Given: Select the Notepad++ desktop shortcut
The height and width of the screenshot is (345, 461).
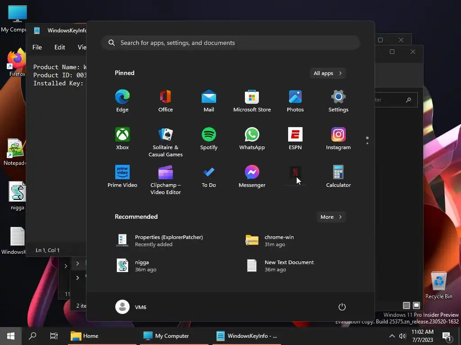Looking at the screenshot, I should click(15, 152).
